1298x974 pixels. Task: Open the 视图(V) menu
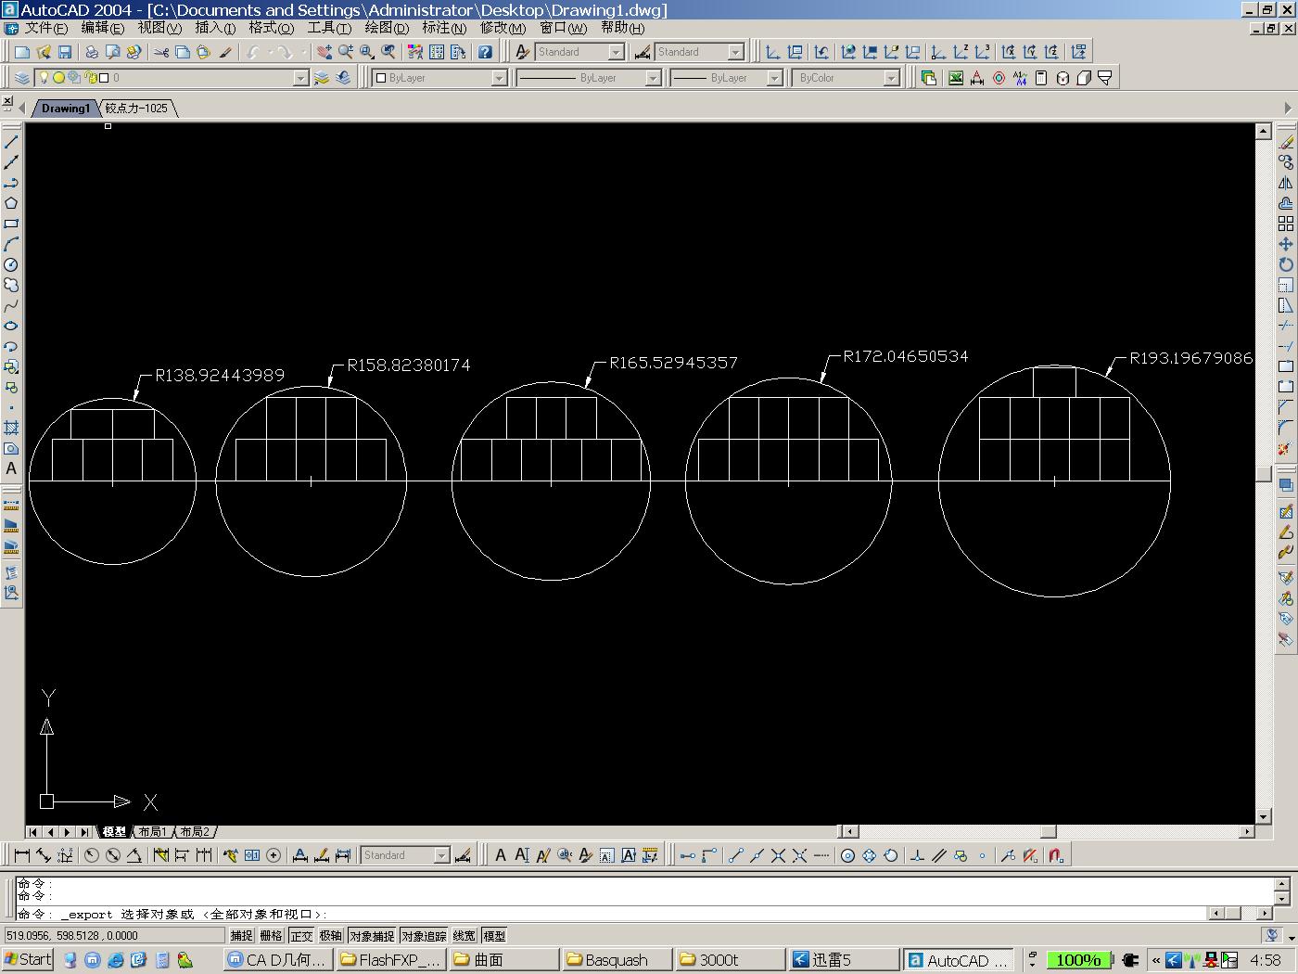(159, 28)
